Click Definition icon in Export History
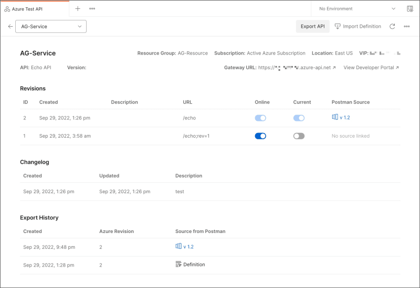 pos(178,264)
